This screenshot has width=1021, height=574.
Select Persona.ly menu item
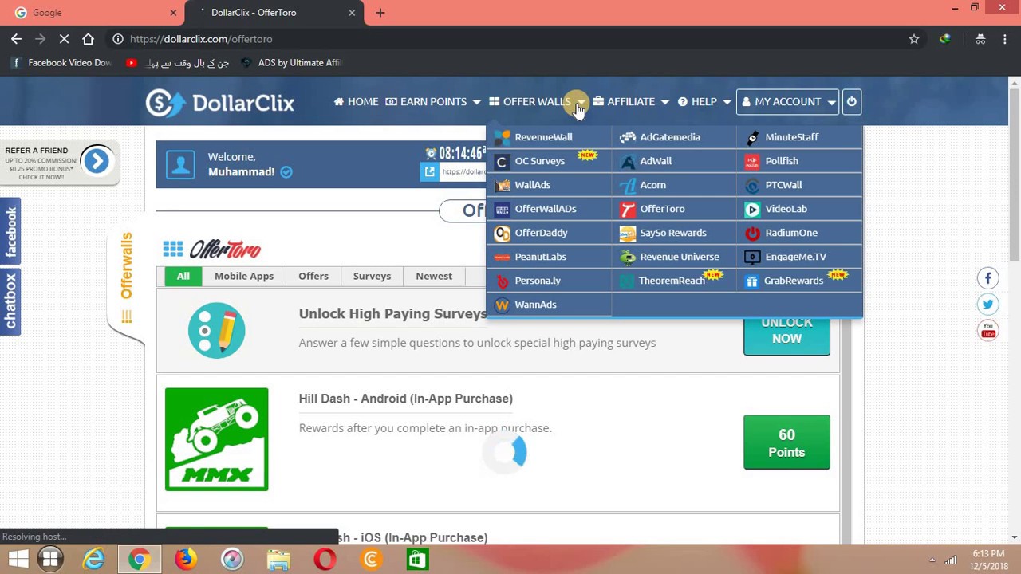549,281
